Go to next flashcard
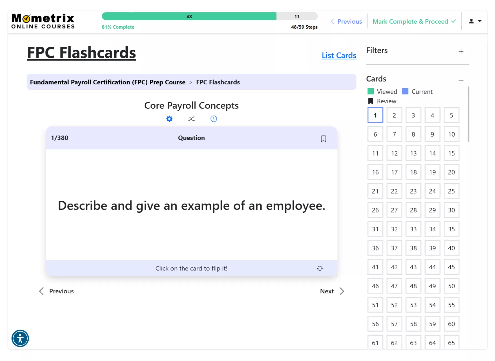 pos(332,291)
